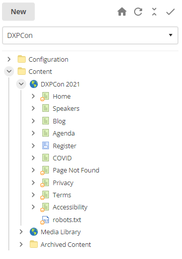The image size is (182, 259).
Task: Expand the Speakers page node
Action: pyautogui.click(x=33, y=108)
